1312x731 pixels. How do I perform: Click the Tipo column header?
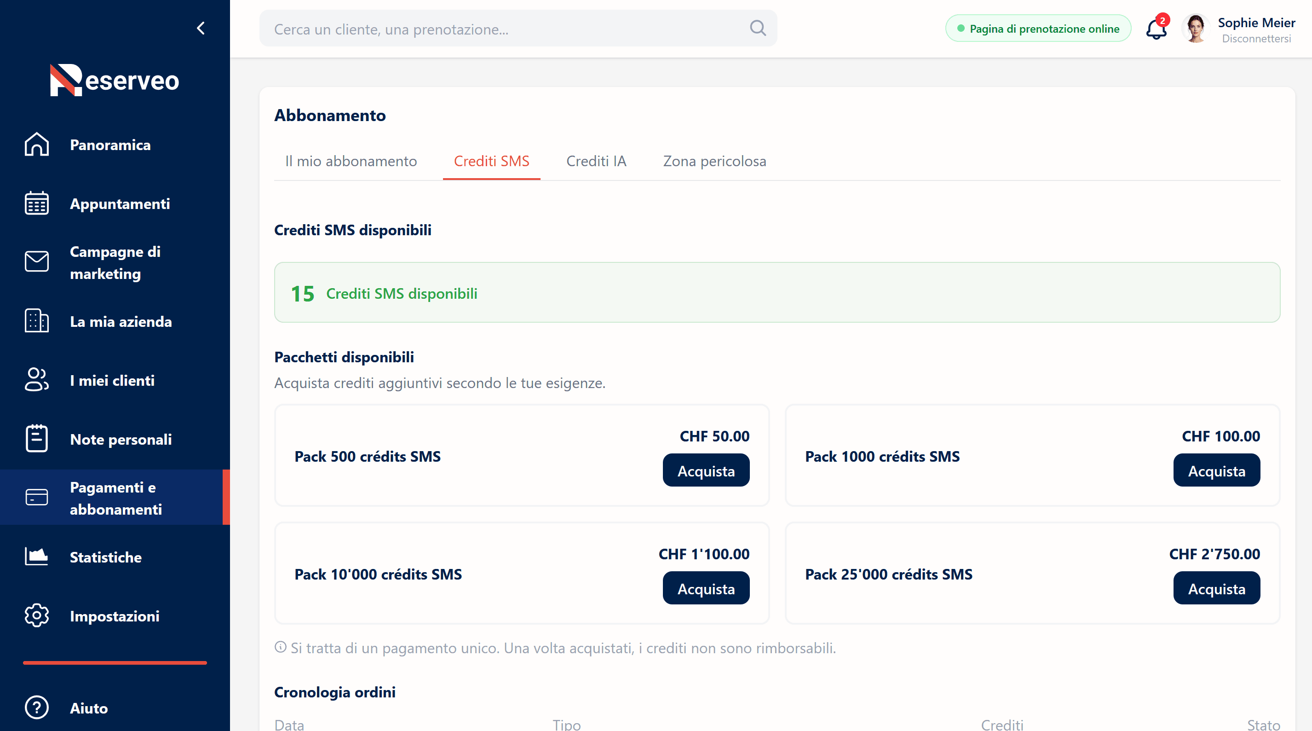point(567,725)
